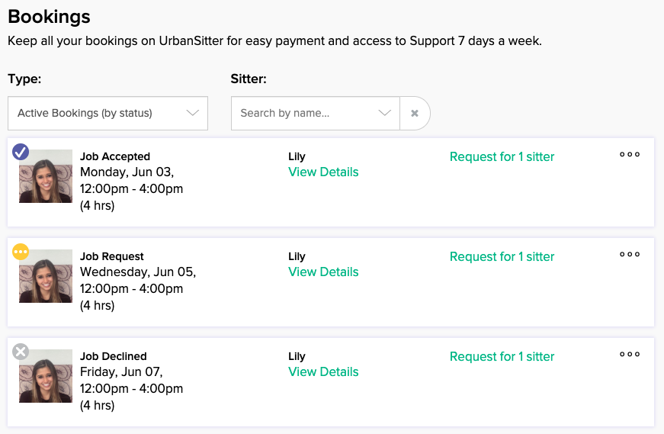Click the Search by name sitter field

pos(316,113)
